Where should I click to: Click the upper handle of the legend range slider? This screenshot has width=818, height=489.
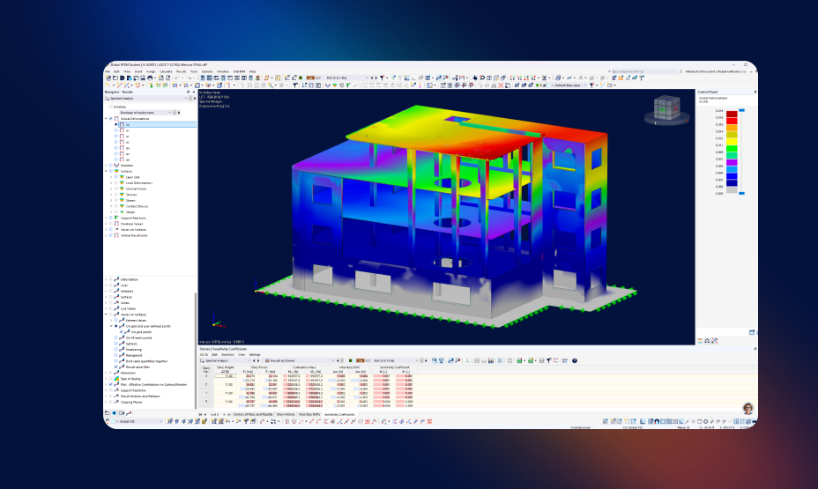tap(742, 110)
